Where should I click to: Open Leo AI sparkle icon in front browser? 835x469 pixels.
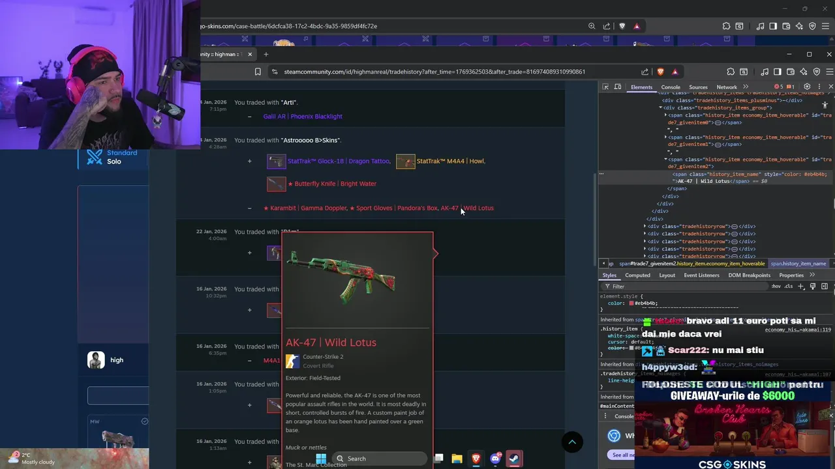click(804, 72)
